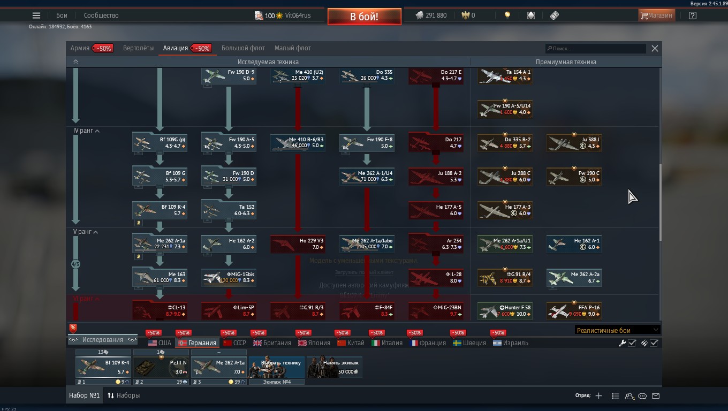Switch to Армия tab
The image size is (728, 411).
click(x=80, y=48)
